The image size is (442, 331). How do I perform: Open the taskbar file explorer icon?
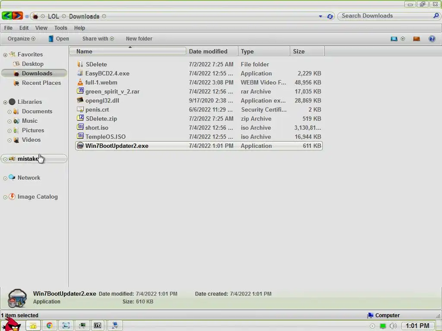[x=33, y=325]
